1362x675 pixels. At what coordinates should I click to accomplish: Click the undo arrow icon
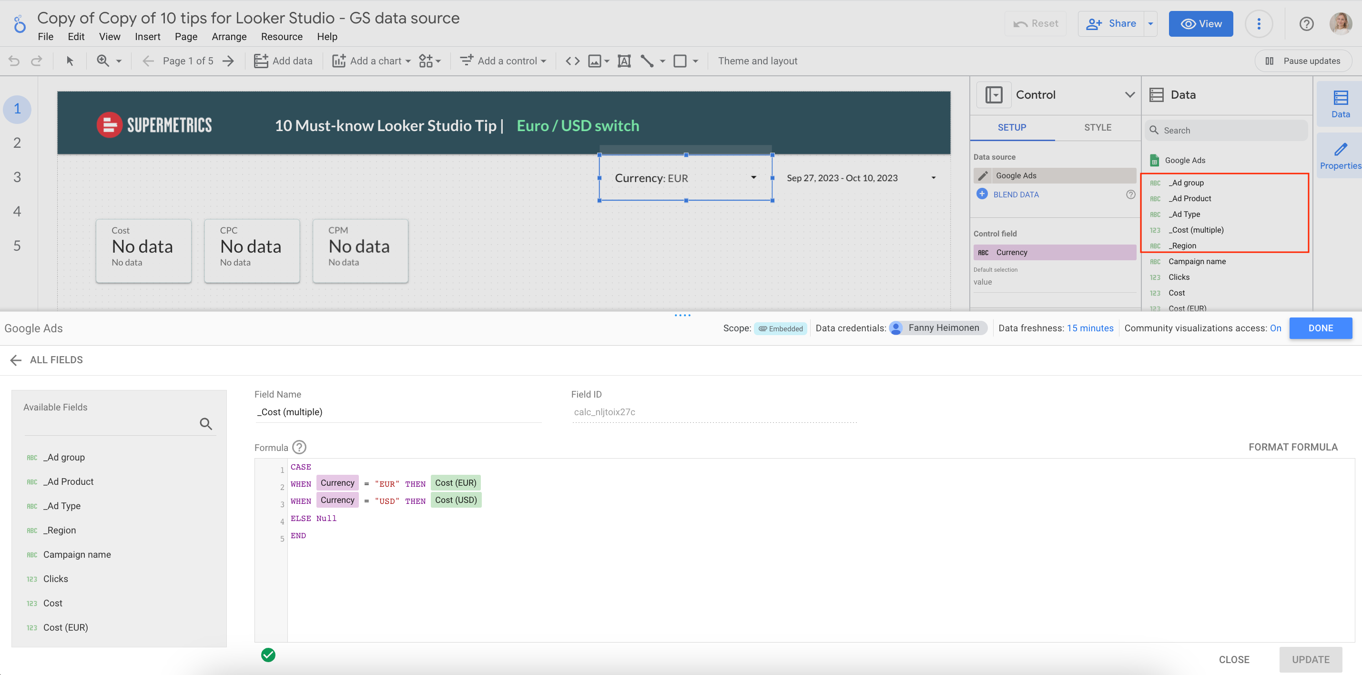14,61
